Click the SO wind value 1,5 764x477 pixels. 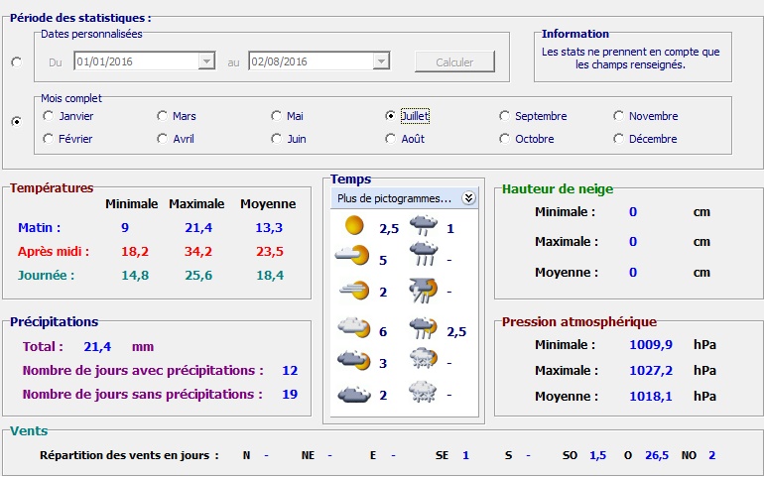tap(598, 455)
